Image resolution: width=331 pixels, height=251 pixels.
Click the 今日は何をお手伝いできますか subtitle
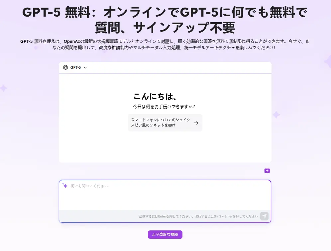tap(165, 106)
